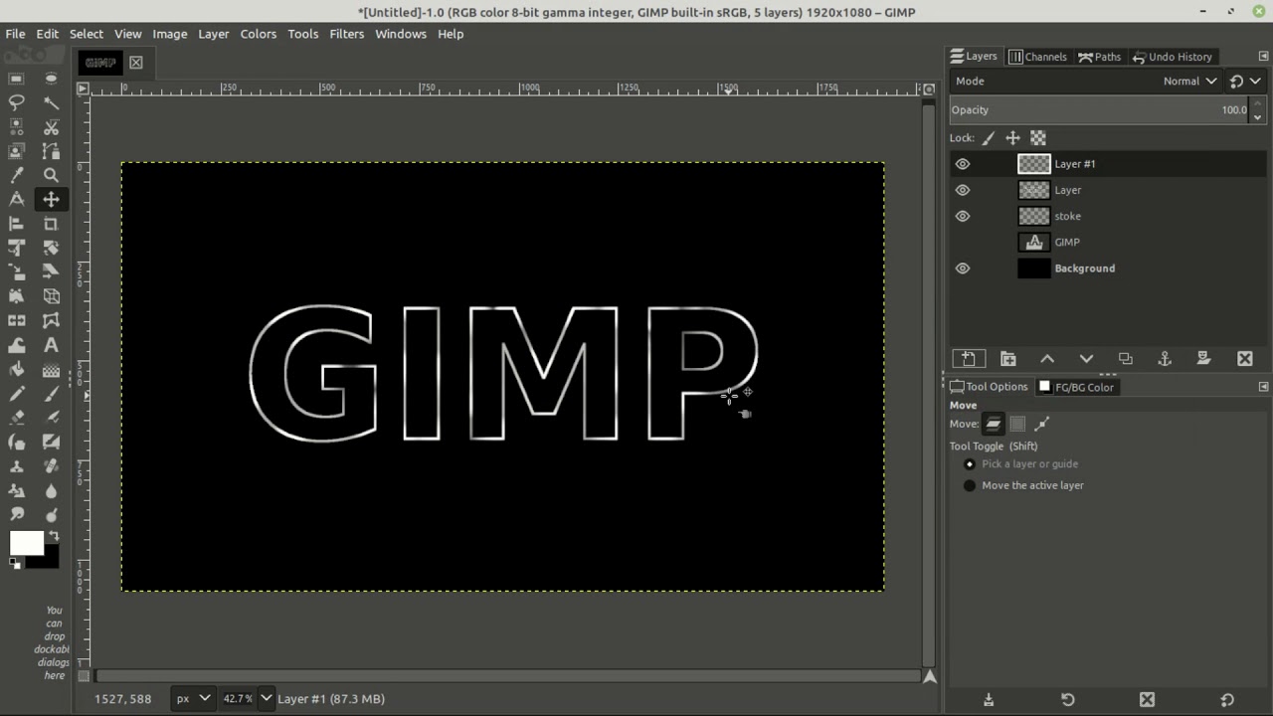Select the Clone stamp tool
Screen dimensions: 1273x716
17,466
